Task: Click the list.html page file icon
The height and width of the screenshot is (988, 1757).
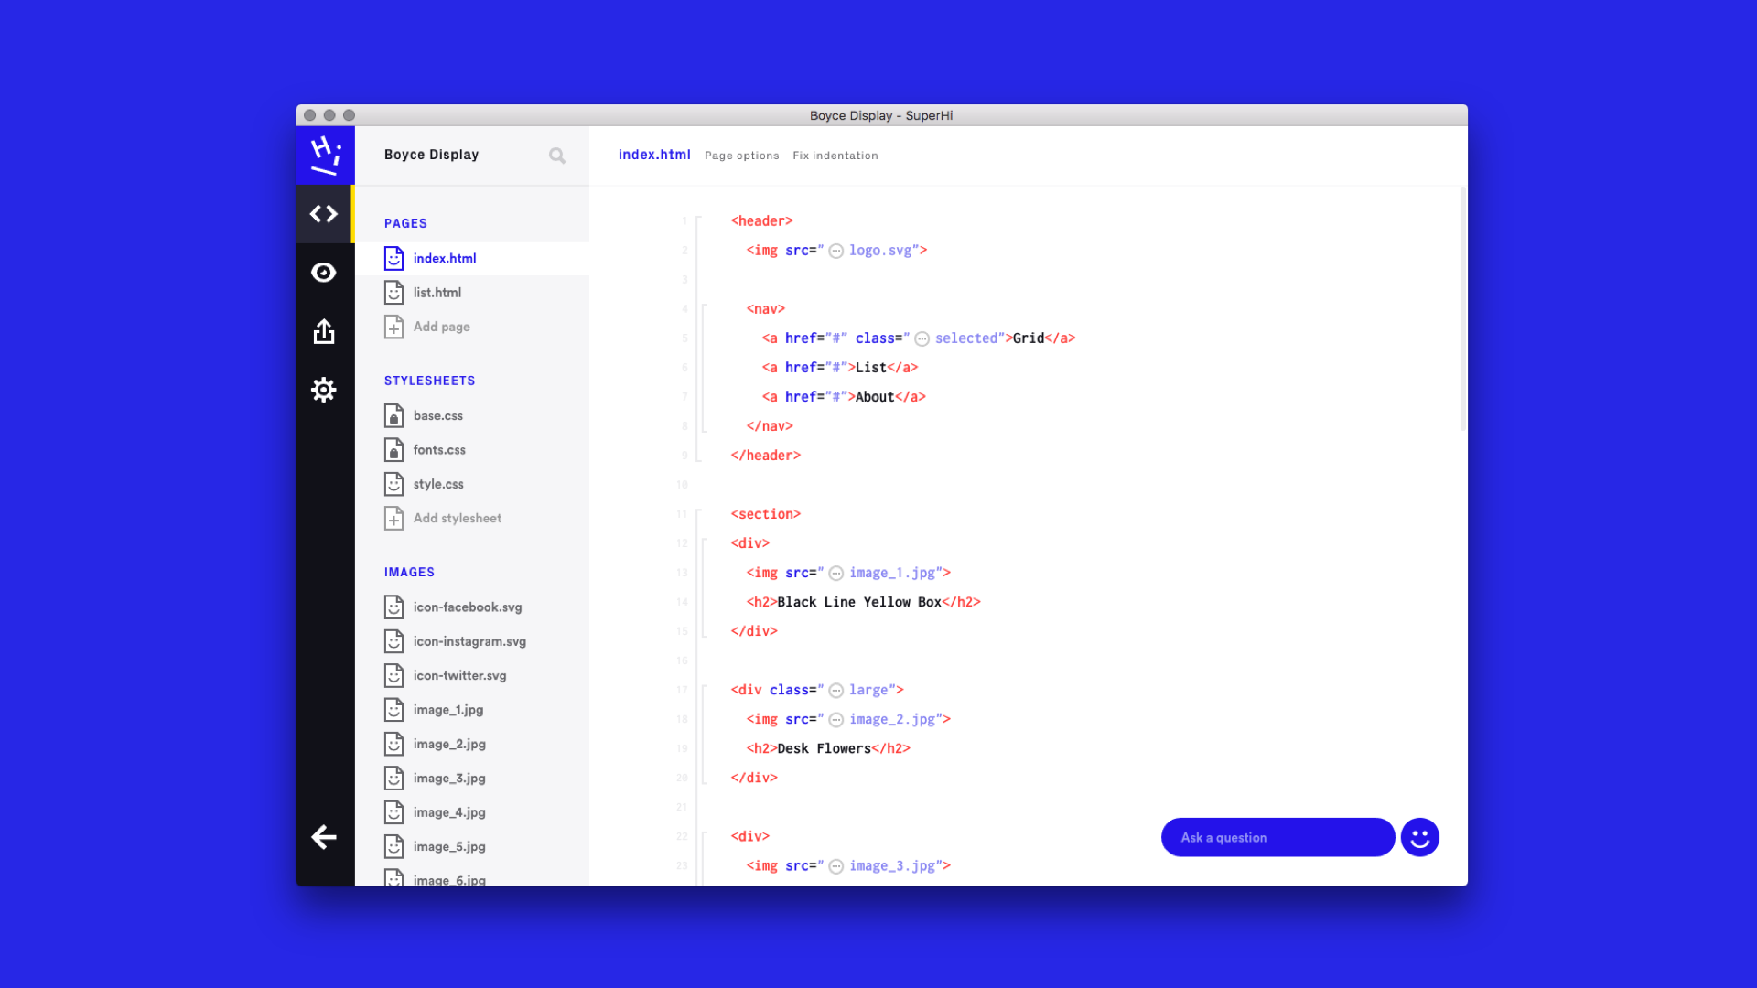Action: (393, 293)
